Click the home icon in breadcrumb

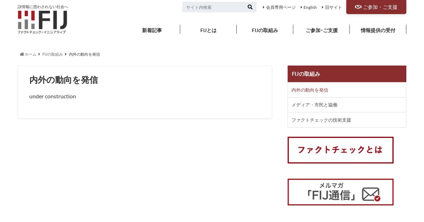pos(22,54)
